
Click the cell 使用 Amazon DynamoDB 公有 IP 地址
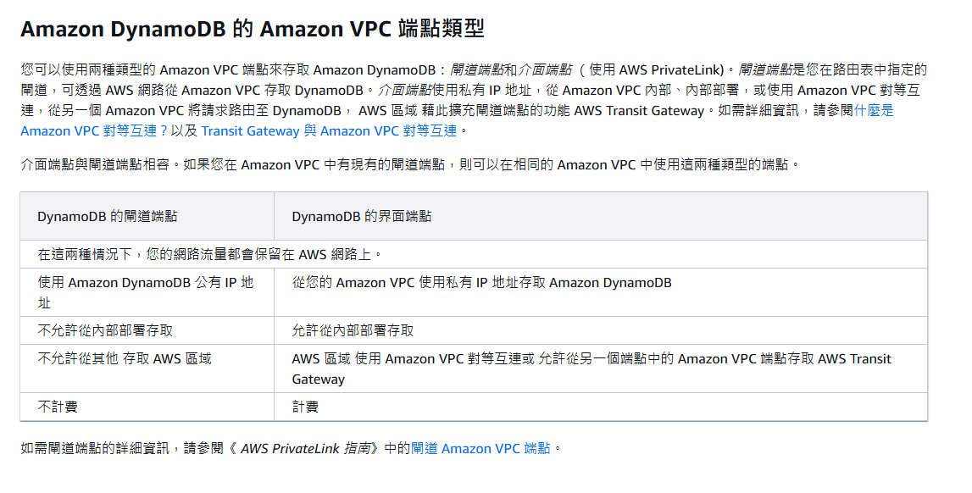[x=147, y=292]
